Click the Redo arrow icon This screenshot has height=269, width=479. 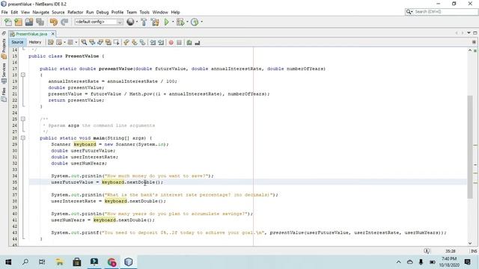[x=64, y=22]
